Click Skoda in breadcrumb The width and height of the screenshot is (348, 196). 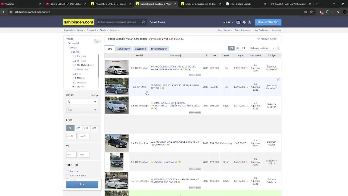(x=103, y=30)
